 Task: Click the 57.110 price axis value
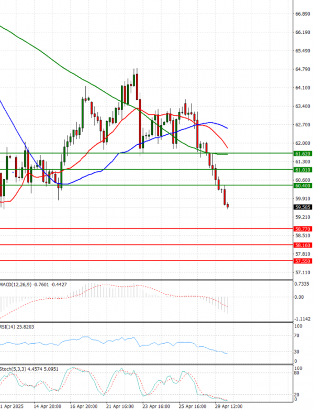(302, 273)
